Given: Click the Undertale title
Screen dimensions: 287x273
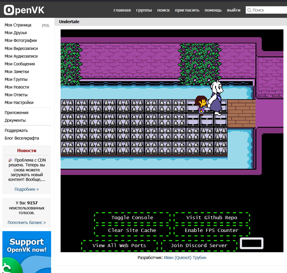Looking at the screenshot, I should point(69,22).
